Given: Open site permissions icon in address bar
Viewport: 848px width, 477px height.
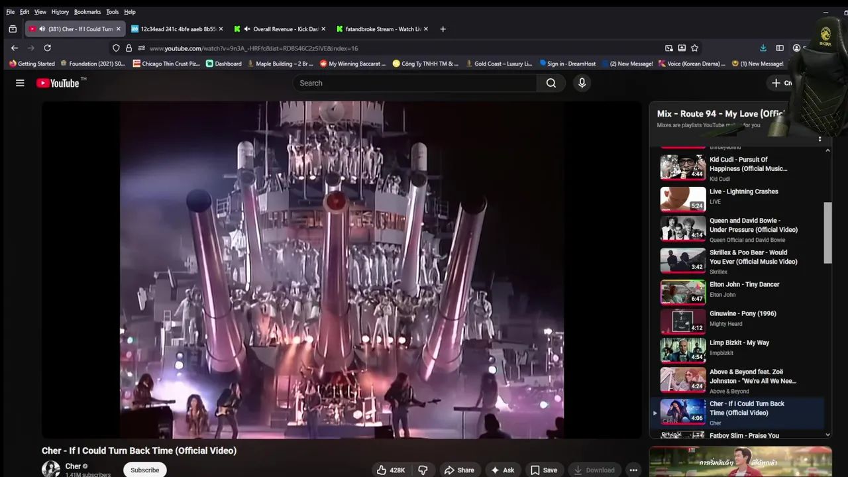Looking at the screenshot, I should [141, 48].
